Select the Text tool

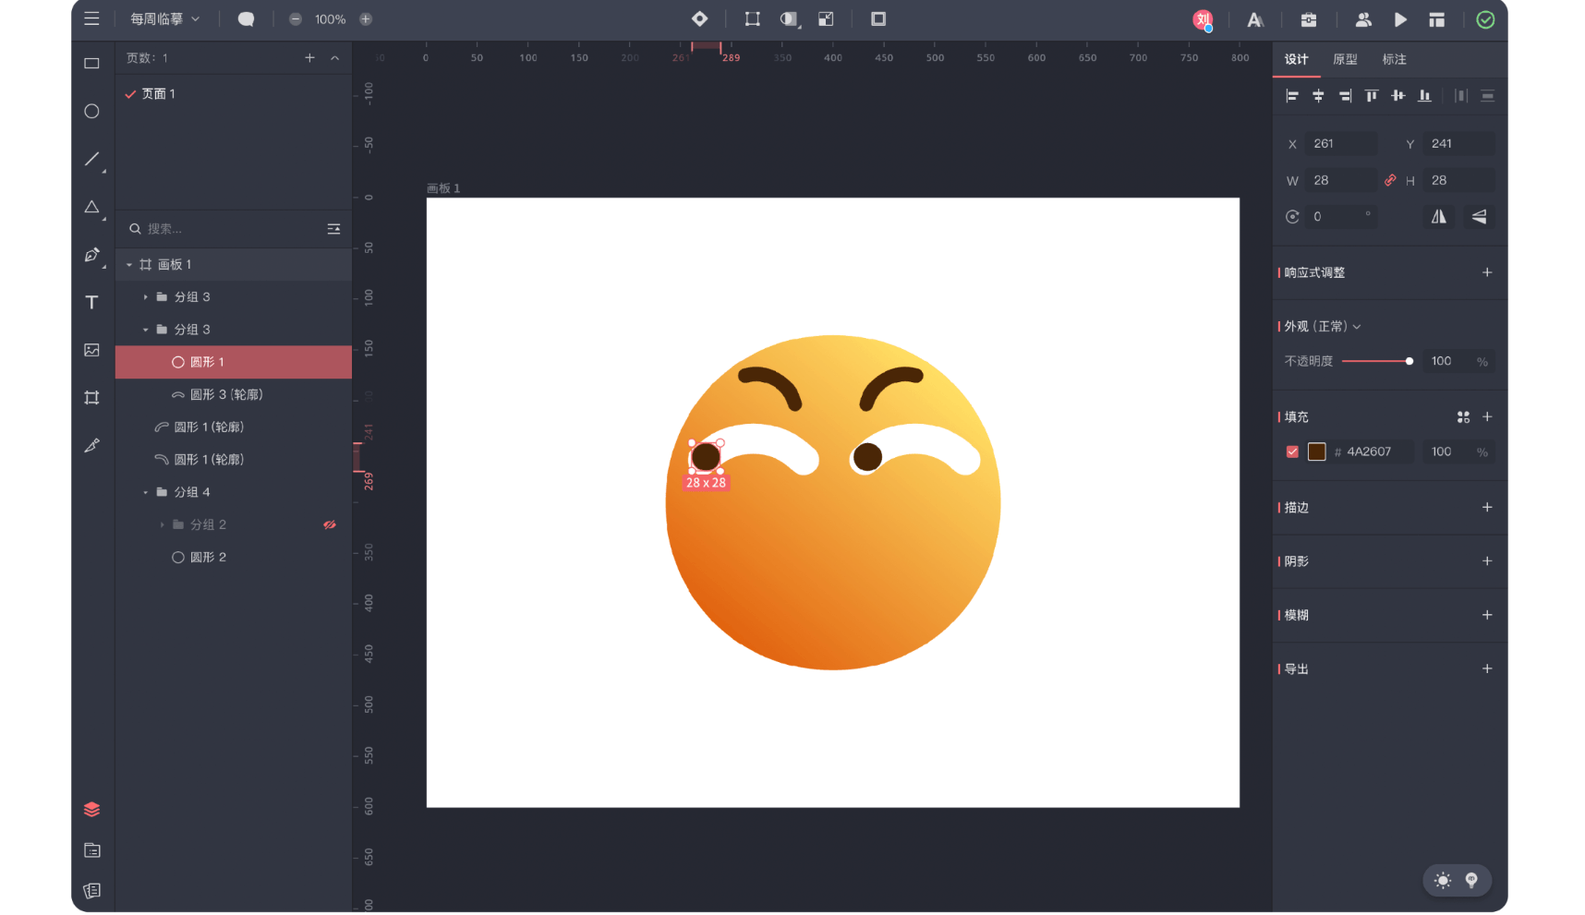[91, 302]
